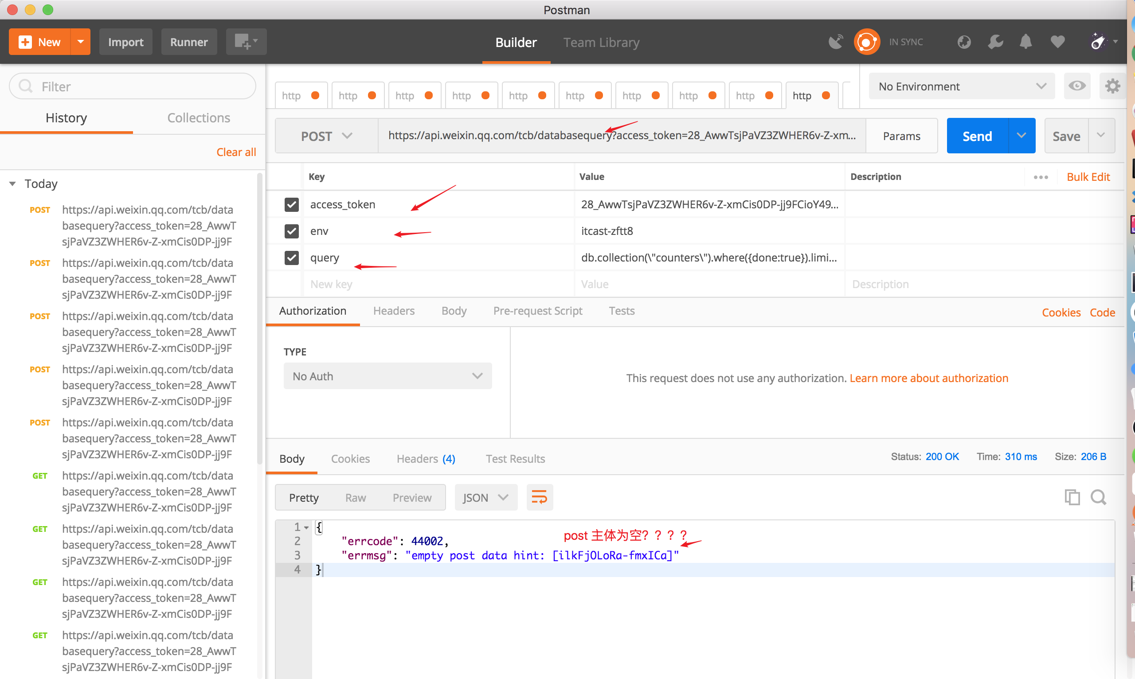
Task: Open the POST method dropdown
Action: tap(326, 136)
